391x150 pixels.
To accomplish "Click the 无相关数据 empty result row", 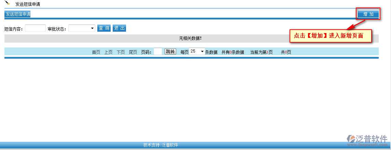I will coord(190,39).
